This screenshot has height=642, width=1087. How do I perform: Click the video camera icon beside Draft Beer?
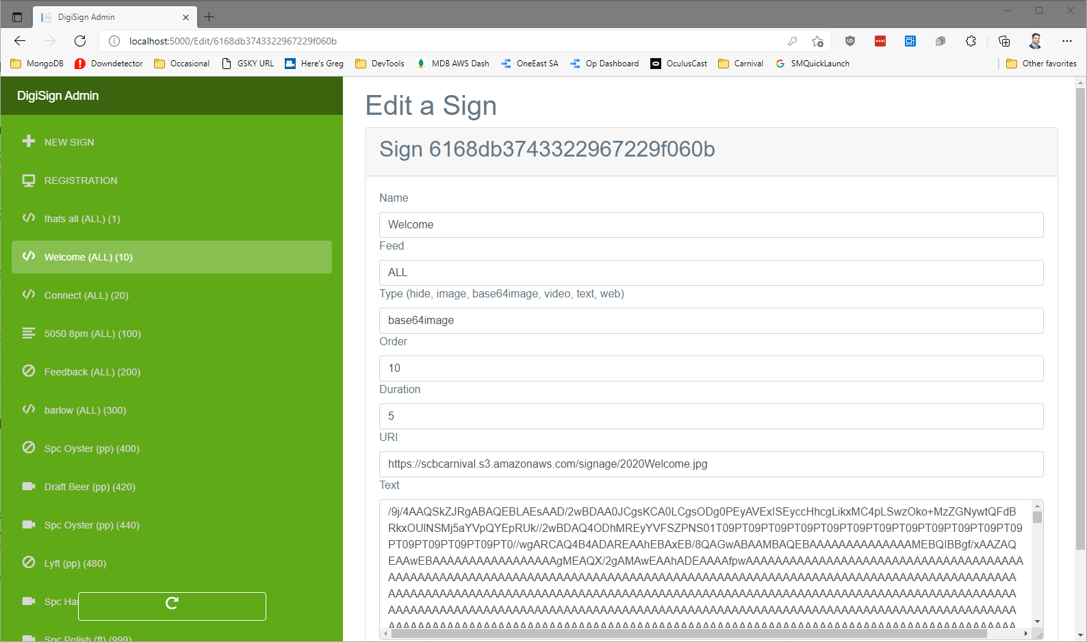tap(28, 486)
